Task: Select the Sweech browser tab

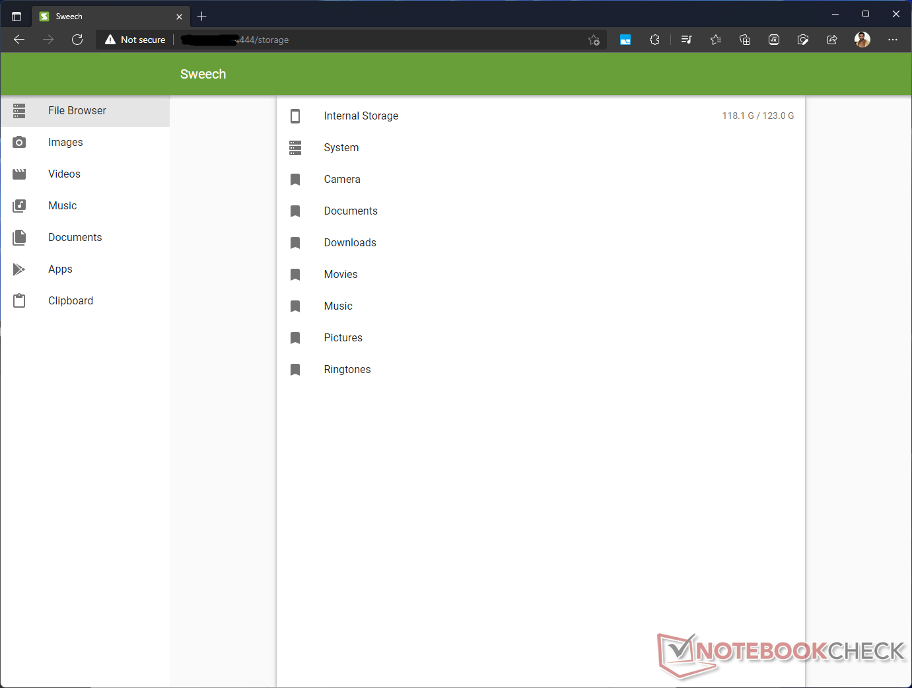Action: [111, 17]
